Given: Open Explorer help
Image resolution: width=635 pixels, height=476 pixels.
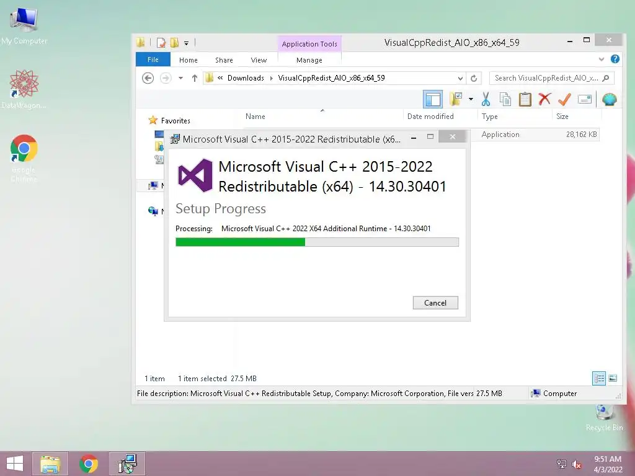Looking at the screenshot, I should [615, 59].
